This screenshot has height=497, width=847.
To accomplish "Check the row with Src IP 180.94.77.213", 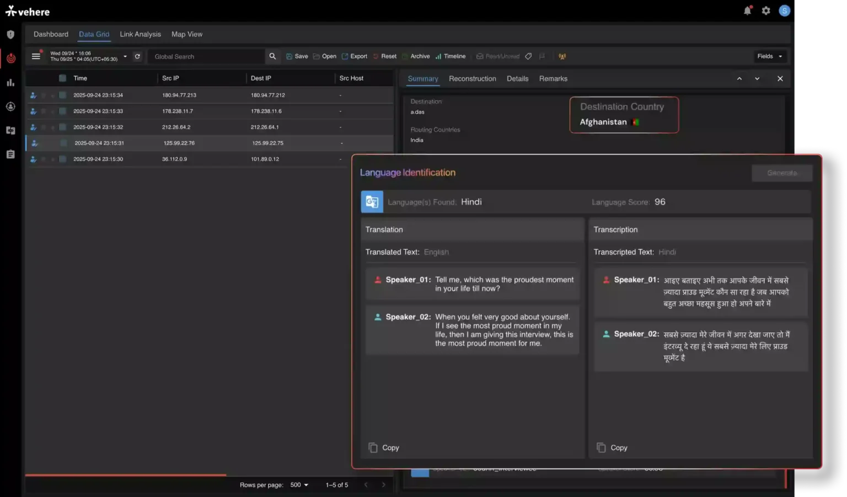I will pyautogui.click(x=62, y=95).
